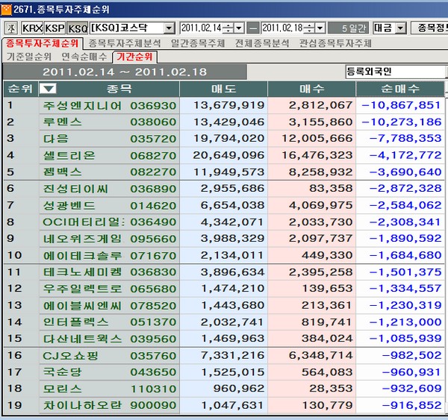Viewport: 448px width, 420px height.
Task: Open the 등록외국인 investor dropdown
Action: click(396, 72)
